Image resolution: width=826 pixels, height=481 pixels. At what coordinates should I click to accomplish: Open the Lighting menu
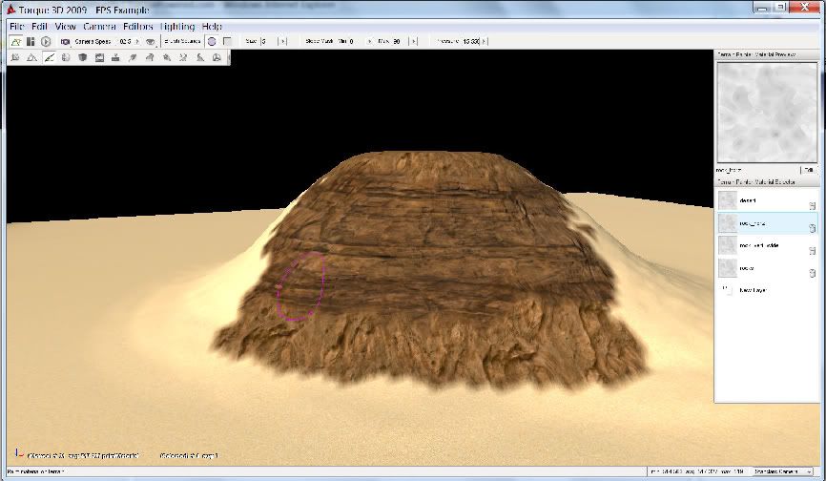177,27
